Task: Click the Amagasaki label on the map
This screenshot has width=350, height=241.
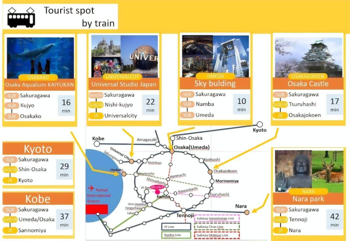Action: 147,140
